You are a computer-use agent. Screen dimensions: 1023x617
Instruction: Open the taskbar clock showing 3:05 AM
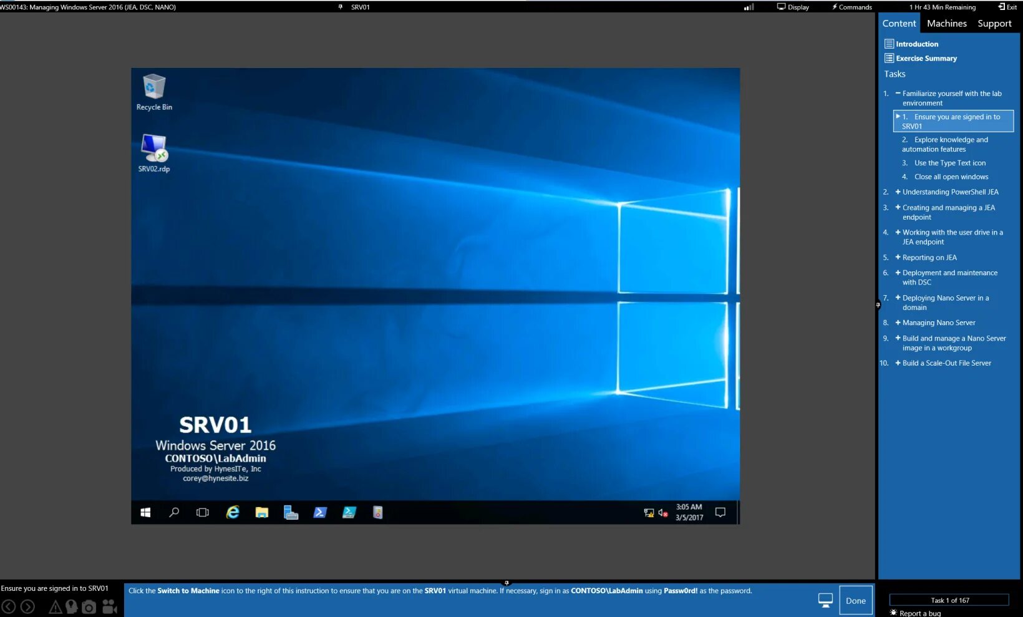pos(689,512)
